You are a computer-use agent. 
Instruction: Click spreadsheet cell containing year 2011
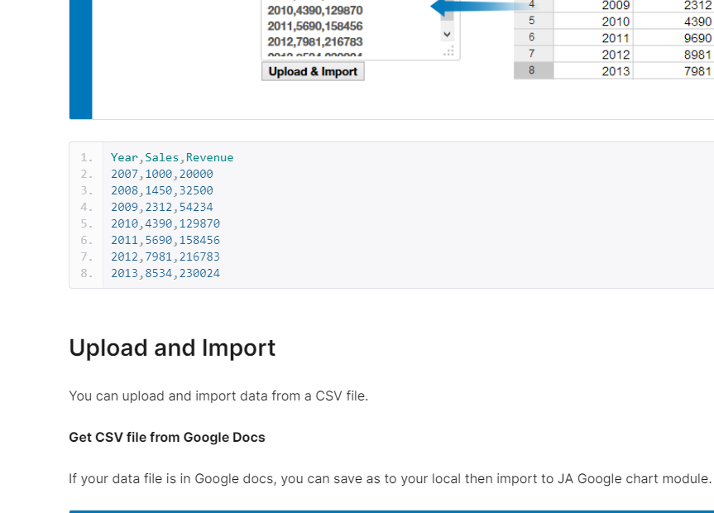616,38
